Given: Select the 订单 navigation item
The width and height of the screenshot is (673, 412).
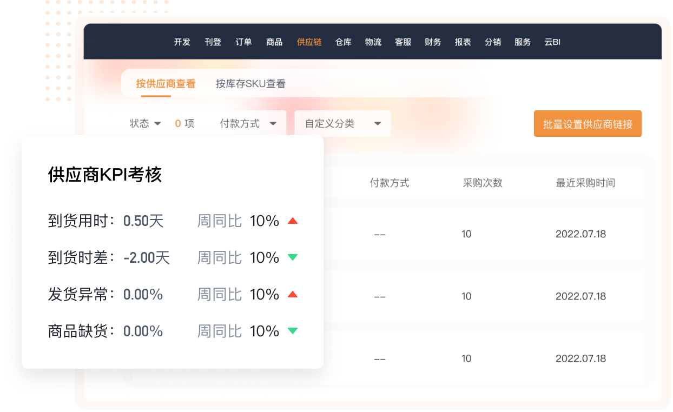Looking at the screenshot, I should (243, 42).
